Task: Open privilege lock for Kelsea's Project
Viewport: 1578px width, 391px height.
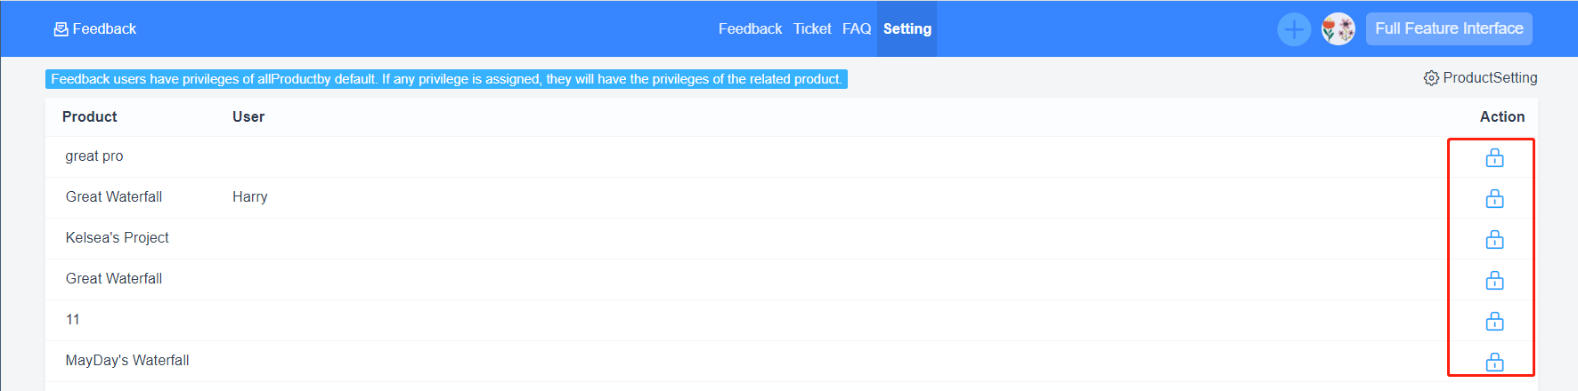Action: pyautogui.click(x=1494, y=239)
